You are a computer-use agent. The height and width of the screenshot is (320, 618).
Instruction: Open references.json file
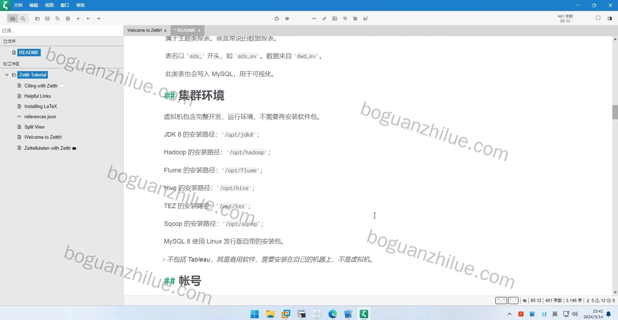40,116
